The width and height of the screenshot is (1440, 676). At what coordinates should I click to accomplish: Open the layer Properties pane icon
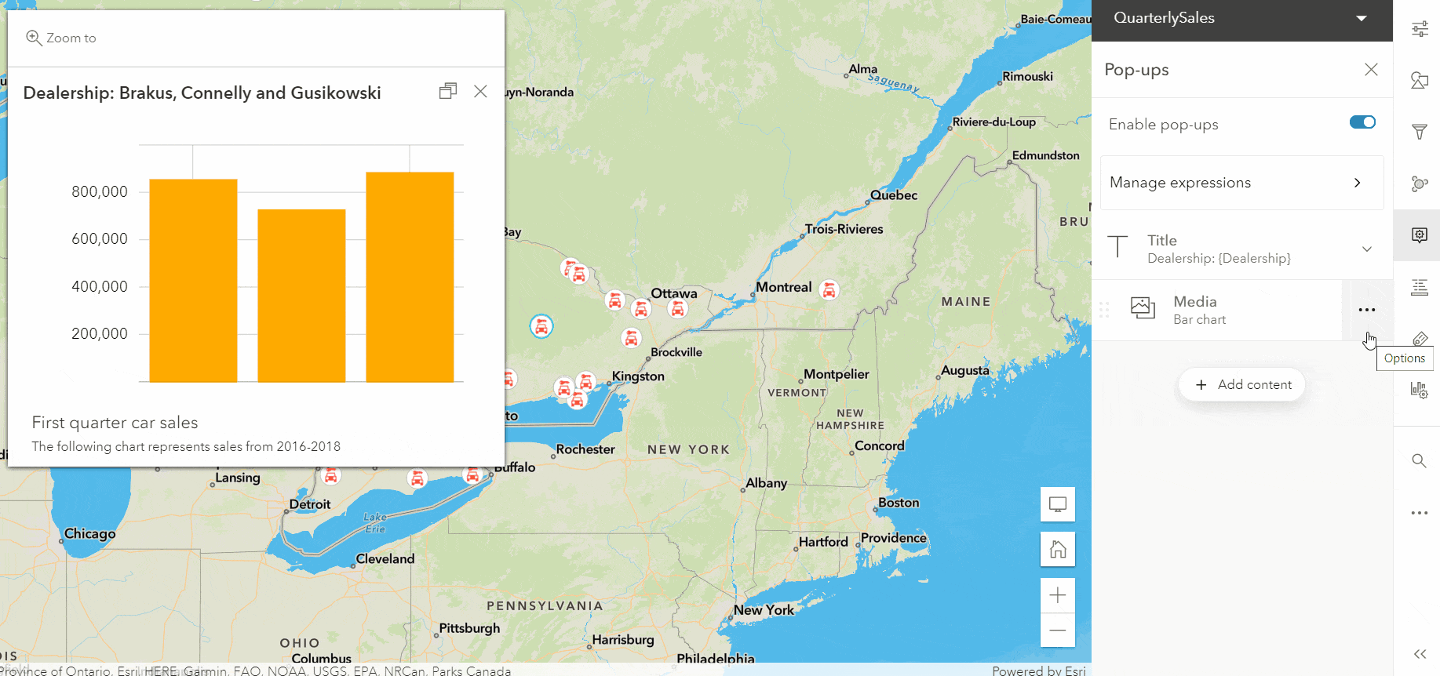click(x=1420, y=29)
